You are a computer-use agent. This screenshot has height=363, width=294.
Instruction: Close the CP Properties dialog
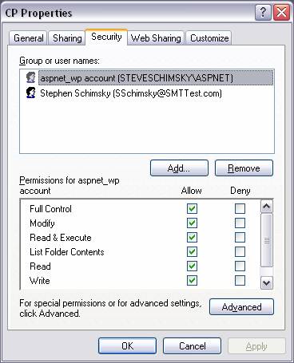point(281,12)
